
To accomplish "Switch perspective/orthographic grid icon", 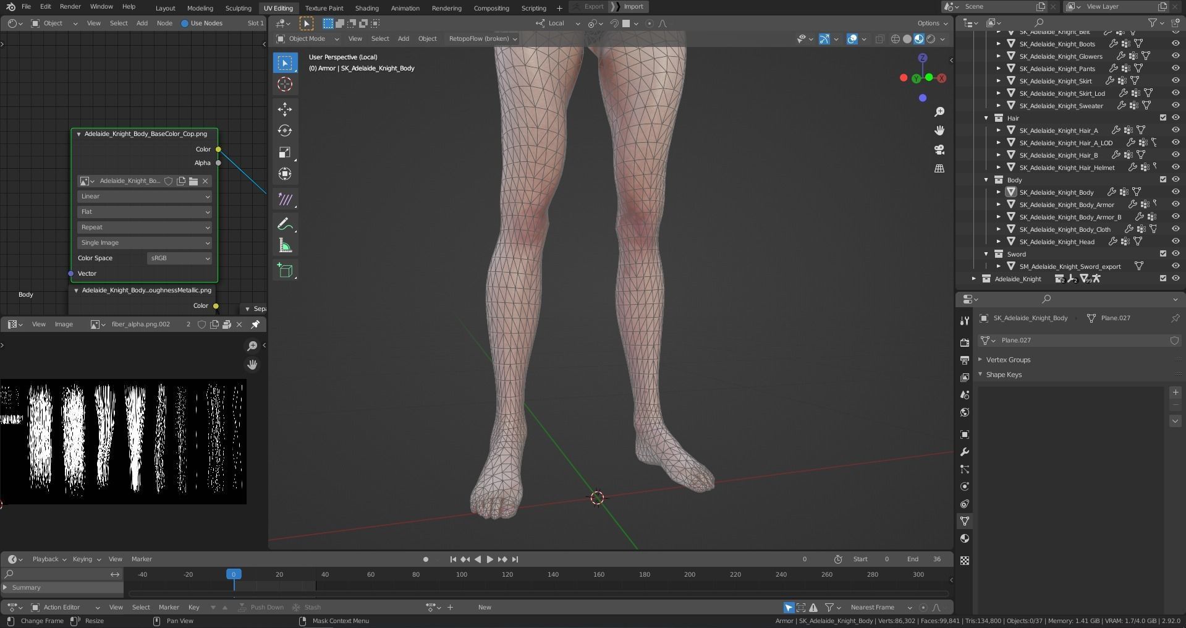I will [x=939, y=168].
